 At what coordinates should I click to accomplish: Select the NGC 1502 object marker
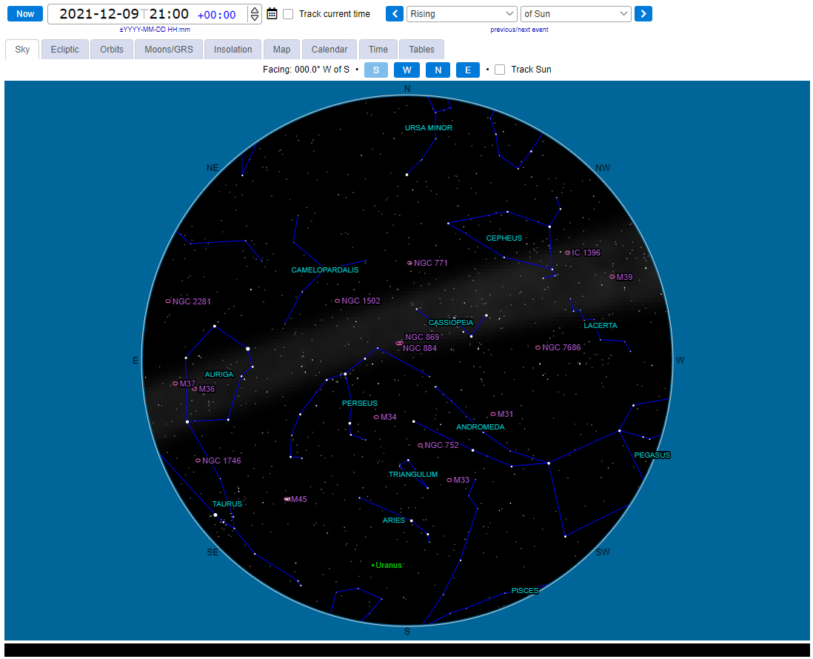point(337,301)
